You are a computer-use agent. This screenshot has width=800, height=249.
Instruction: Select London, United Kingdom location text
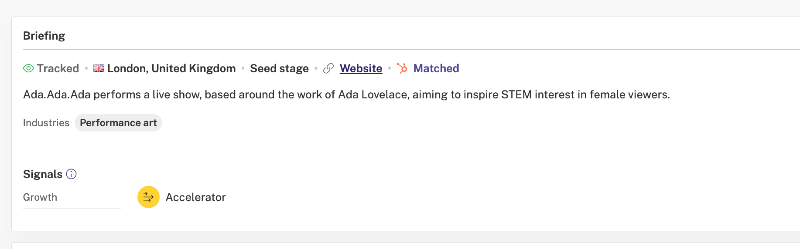pos(171,68)
